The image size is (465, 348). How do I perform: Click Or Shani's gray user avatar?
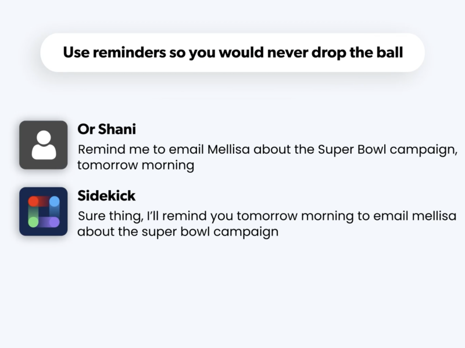(x=43, y=145)
